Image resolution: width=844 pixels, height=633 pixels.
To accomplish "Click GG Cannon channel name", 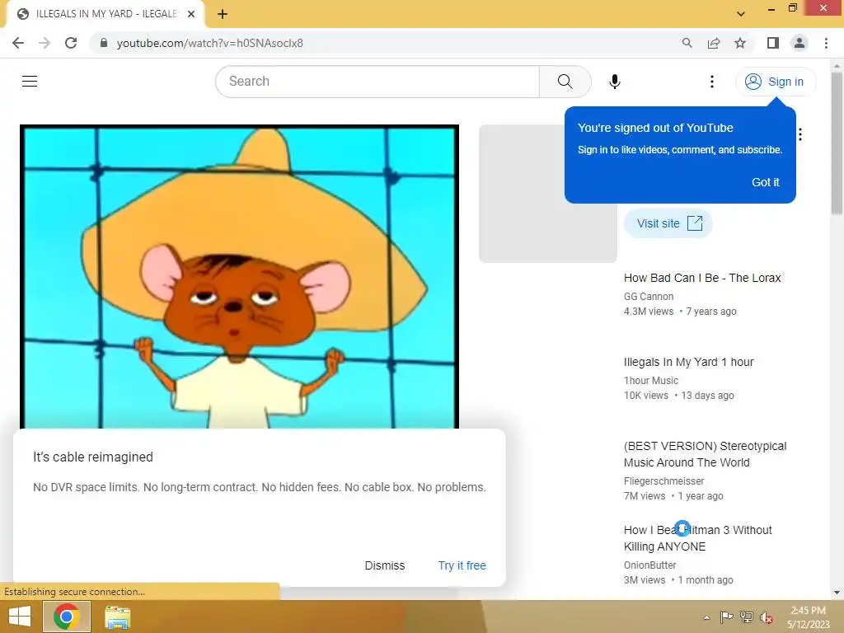I will pos(648,297).
